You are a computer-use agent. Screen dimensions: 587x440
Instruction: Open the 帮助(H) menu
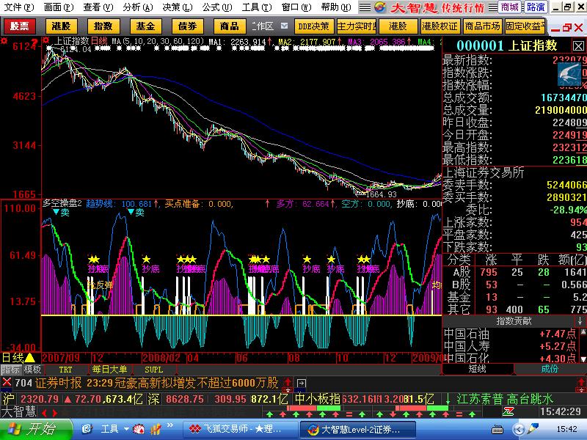pos(336,7)
